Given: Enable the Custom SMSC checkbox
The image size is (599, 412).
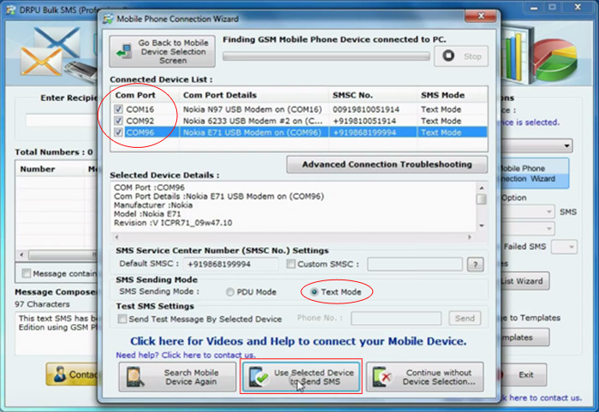Looking at the screenshot, I should pos(291,263).
